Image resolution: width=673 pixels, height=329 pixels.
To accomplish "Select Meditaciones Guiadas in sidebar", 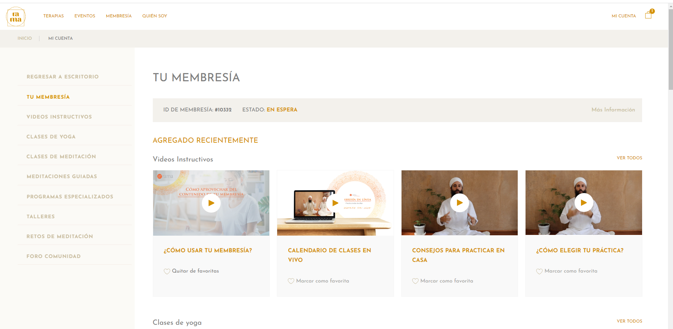I will 62,176.
